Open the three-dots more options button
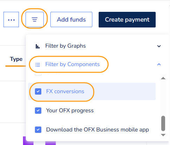The image size is (170, 145). click(11, 19)
